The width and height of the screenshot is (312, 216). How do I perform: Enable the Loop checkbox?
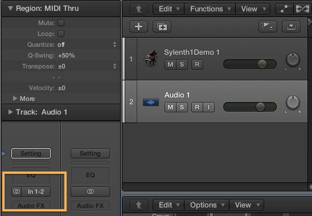coord(61,34)
